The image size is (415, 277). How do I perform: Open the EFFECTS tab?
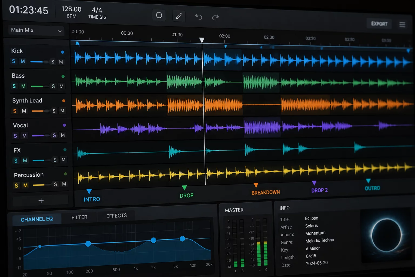click(116, 216)
